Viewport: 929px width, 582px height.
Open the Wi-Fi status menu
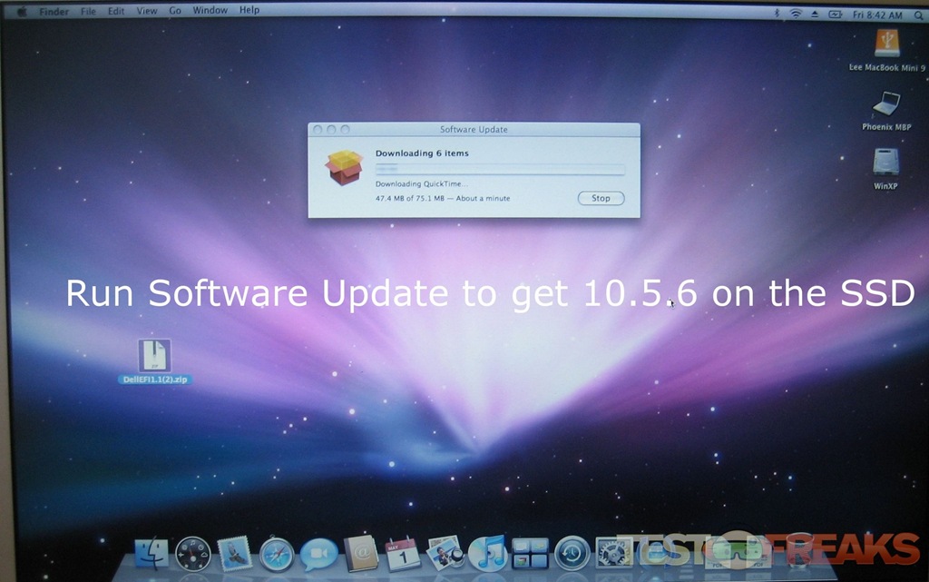(x=796, y=14)
